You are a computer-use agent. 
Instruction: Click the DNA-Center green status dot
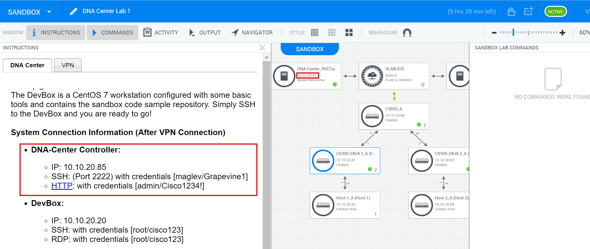click(335, 84)
